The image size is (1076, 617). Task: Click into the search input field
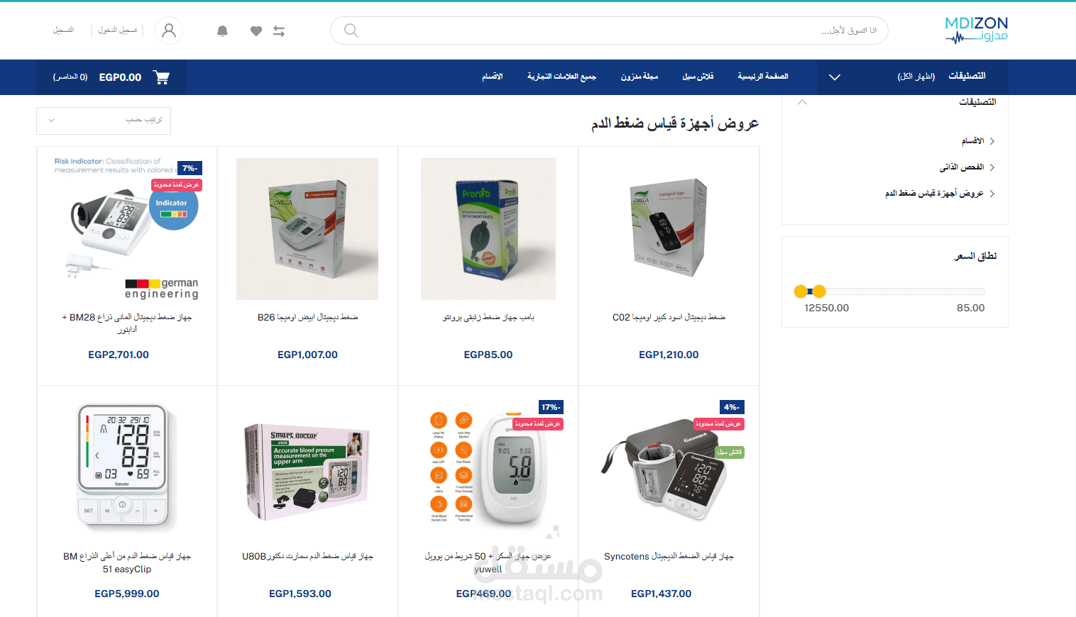pyautogui.click(x=610, y=30)
